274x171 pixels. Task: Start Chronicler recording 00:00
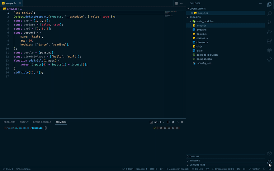pos(223,169)
